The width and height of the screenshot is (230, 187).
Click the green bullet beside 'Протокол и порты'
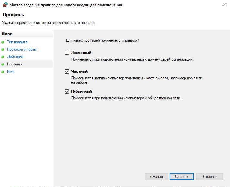click(3, 50)
